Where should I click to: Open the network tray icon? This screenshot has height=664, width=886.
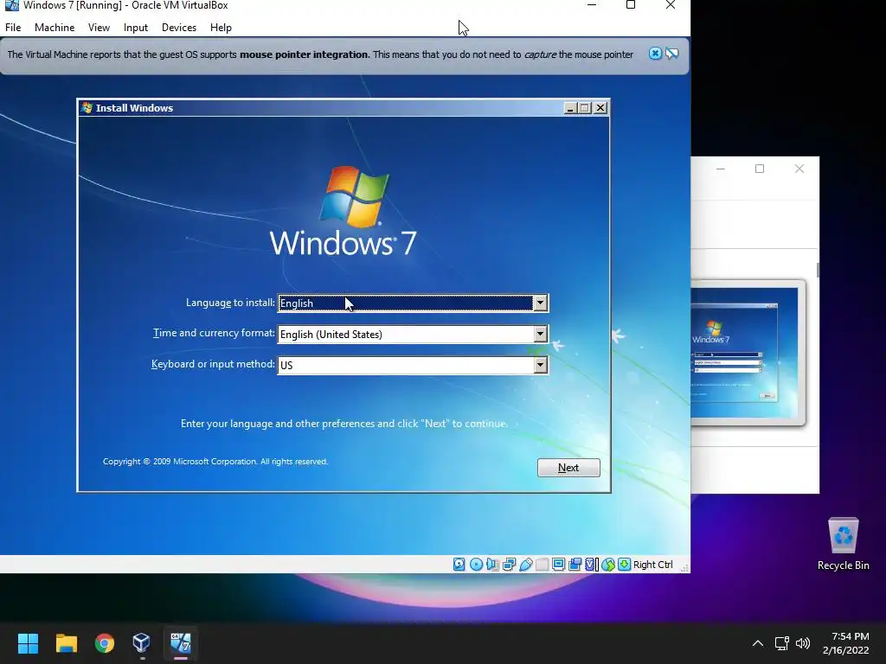pos(781,643)
